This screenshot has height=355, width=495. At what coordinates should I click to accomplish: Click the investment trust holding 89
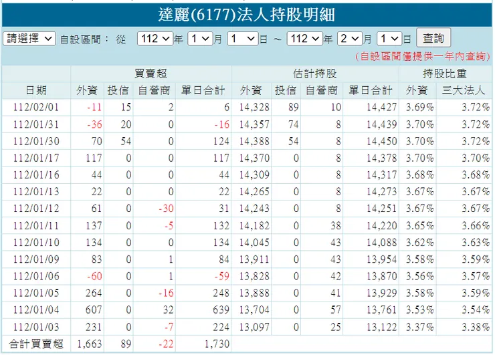tap(293, 108)
